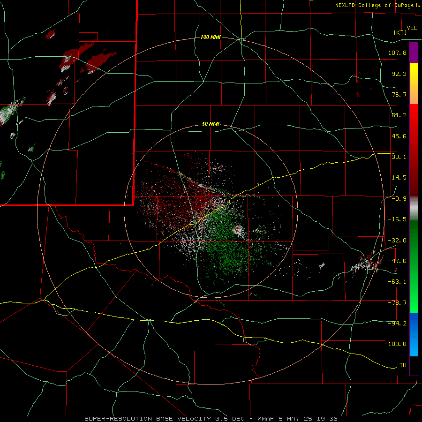Click the 76.7 velocity scale value

pos(399,94)
